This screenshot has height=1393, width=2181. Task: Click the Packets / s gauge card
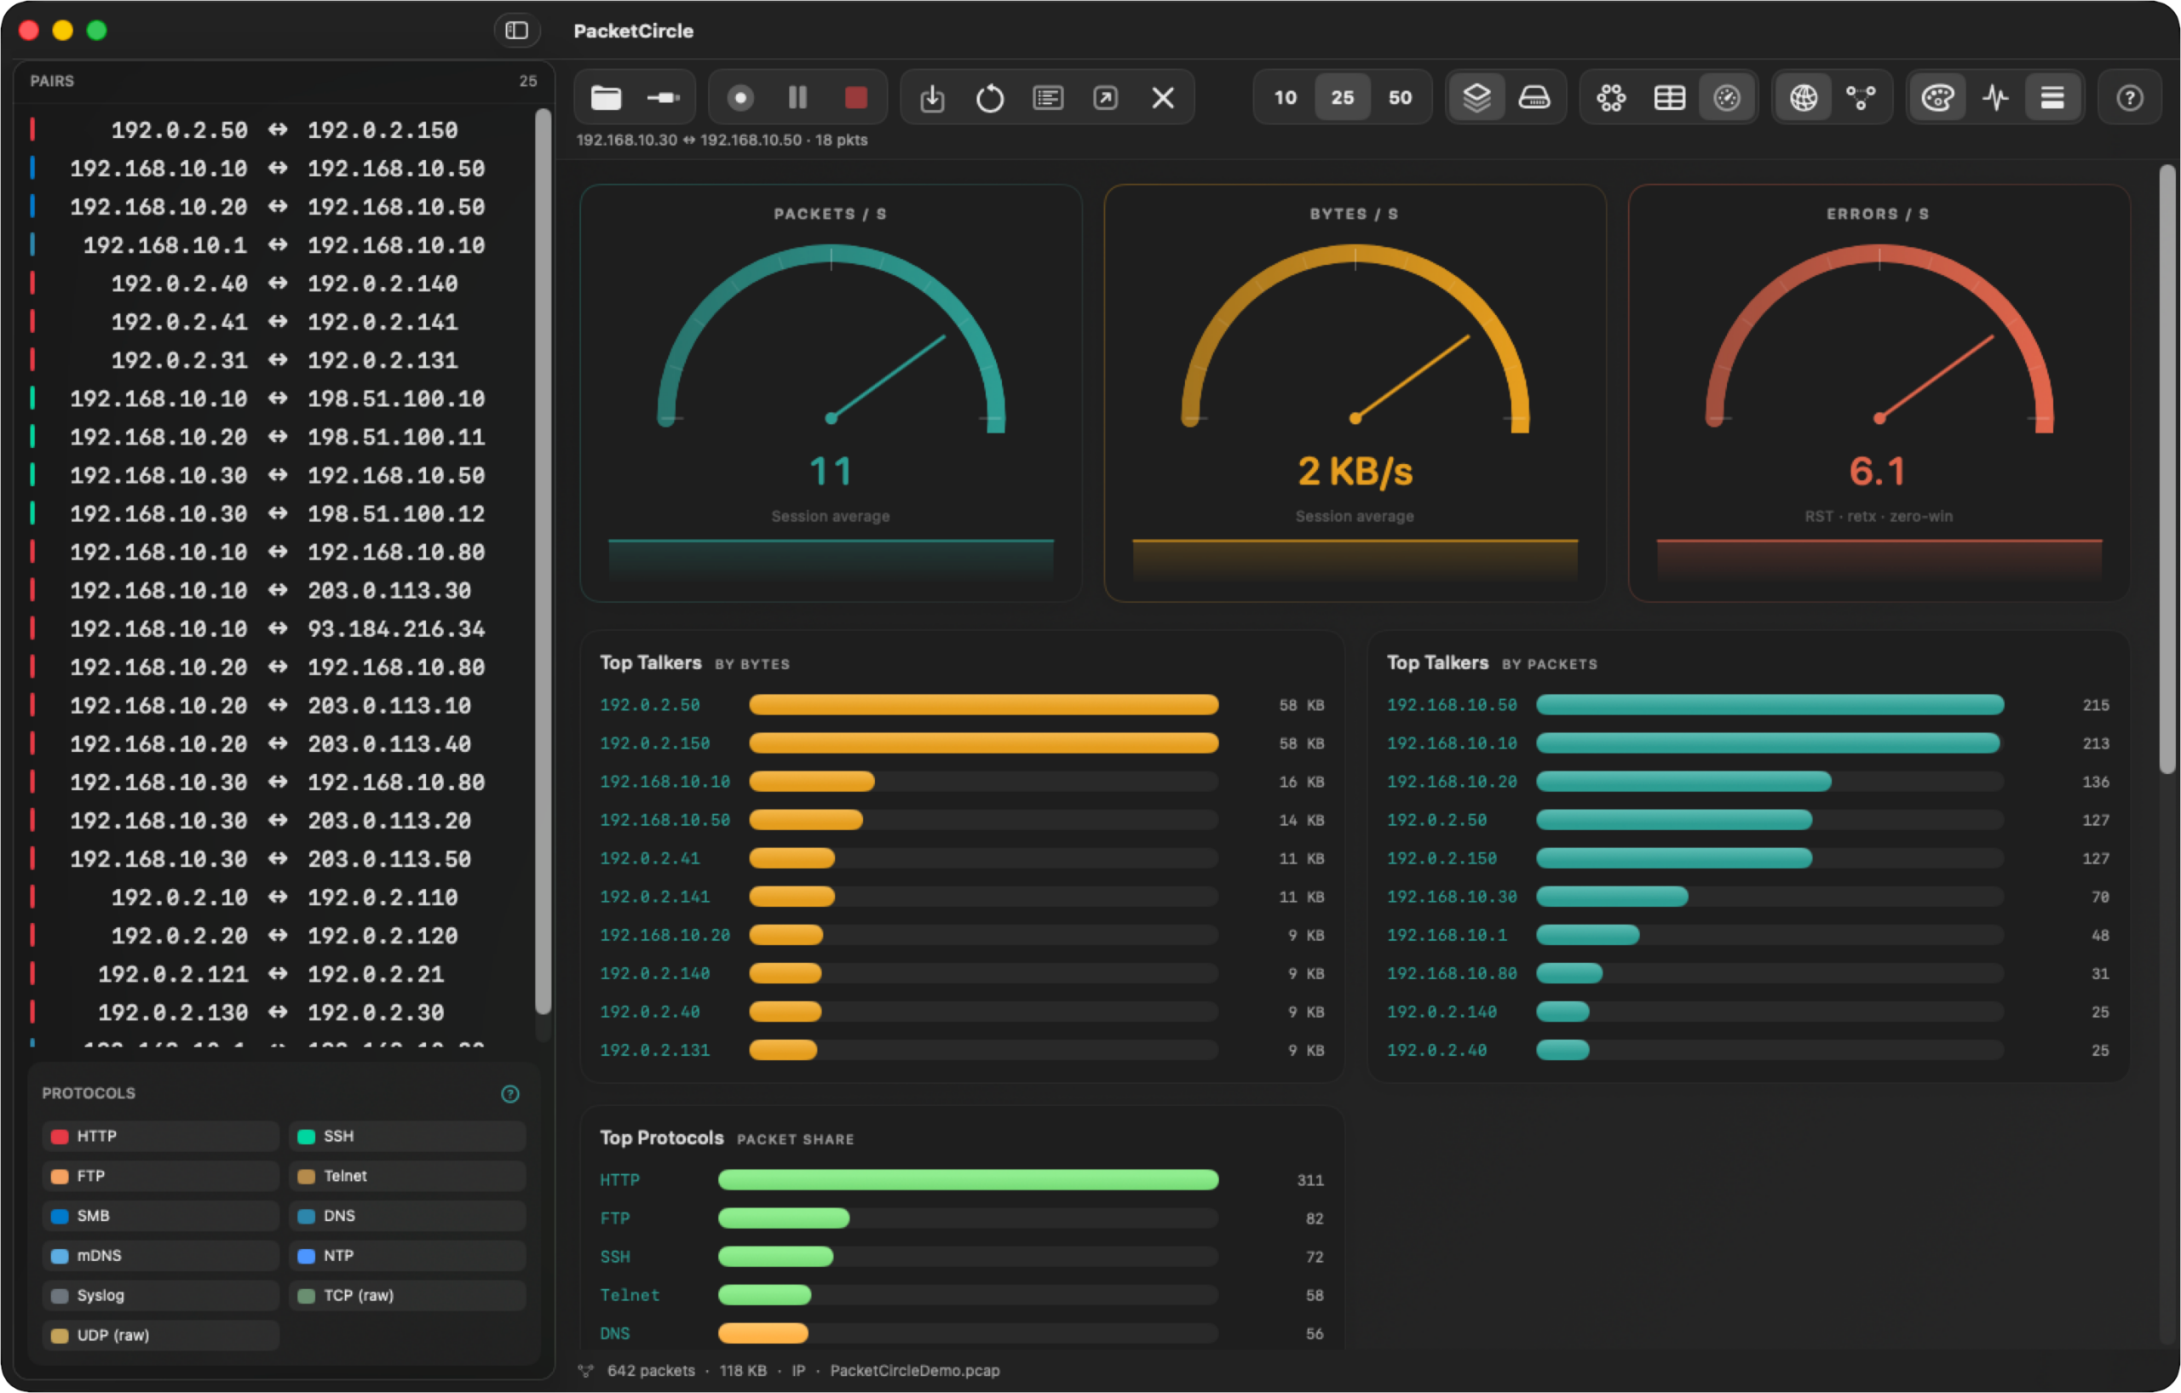(831, 393)
